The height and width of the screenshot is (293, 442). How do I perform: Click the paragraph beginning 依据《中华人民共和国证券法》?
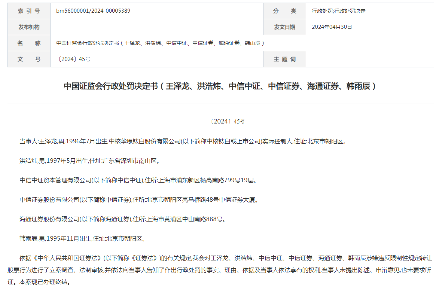[x=220, y=270]
